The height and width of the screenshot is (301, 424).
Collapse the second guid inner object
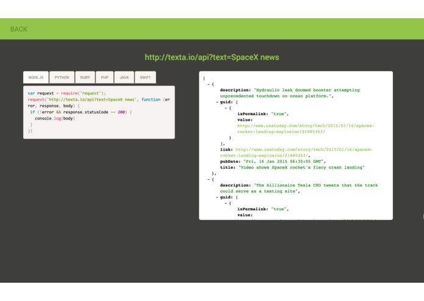(x=226, y=203)
